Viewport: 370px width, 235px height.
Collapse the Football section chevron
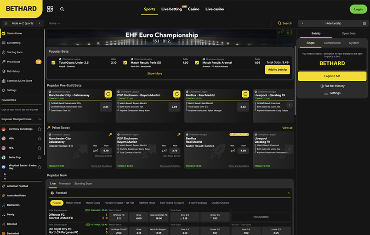pyautogui.click(x=289, y=193)
